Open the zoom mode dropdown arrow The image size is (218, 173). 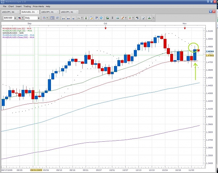click(x=82, y=18)
